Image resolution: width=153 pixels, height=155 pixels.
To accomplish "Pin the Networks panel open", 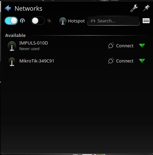I will [x=146, y=8].
